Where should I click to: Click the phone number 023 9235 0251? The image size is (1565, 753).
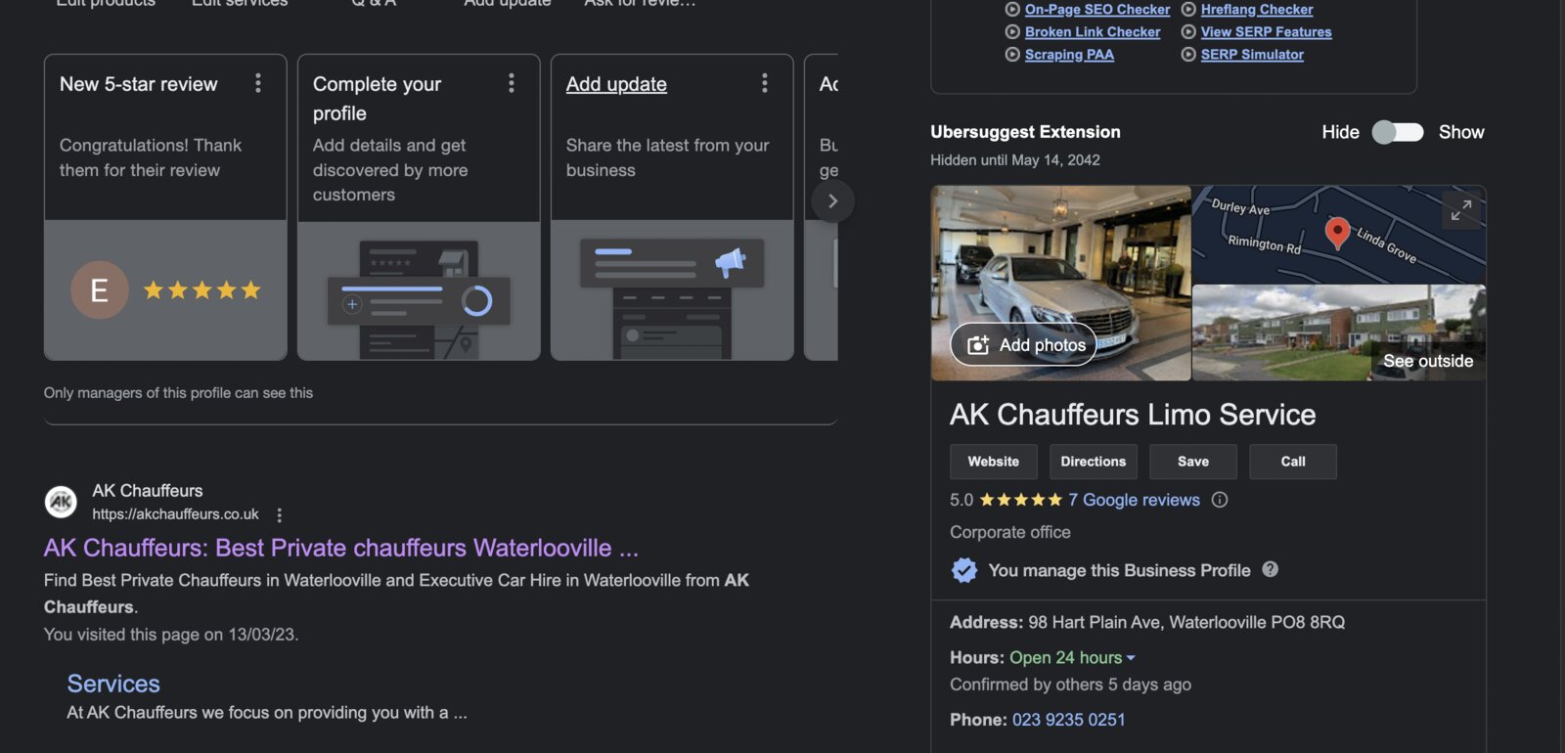tap(1069, 720)
